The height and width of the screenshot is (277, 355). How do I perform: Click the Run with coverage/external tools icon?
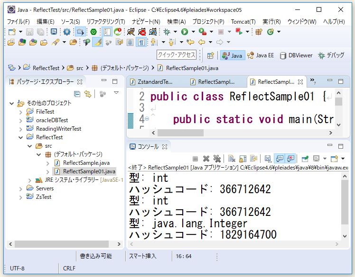[202, 32]
